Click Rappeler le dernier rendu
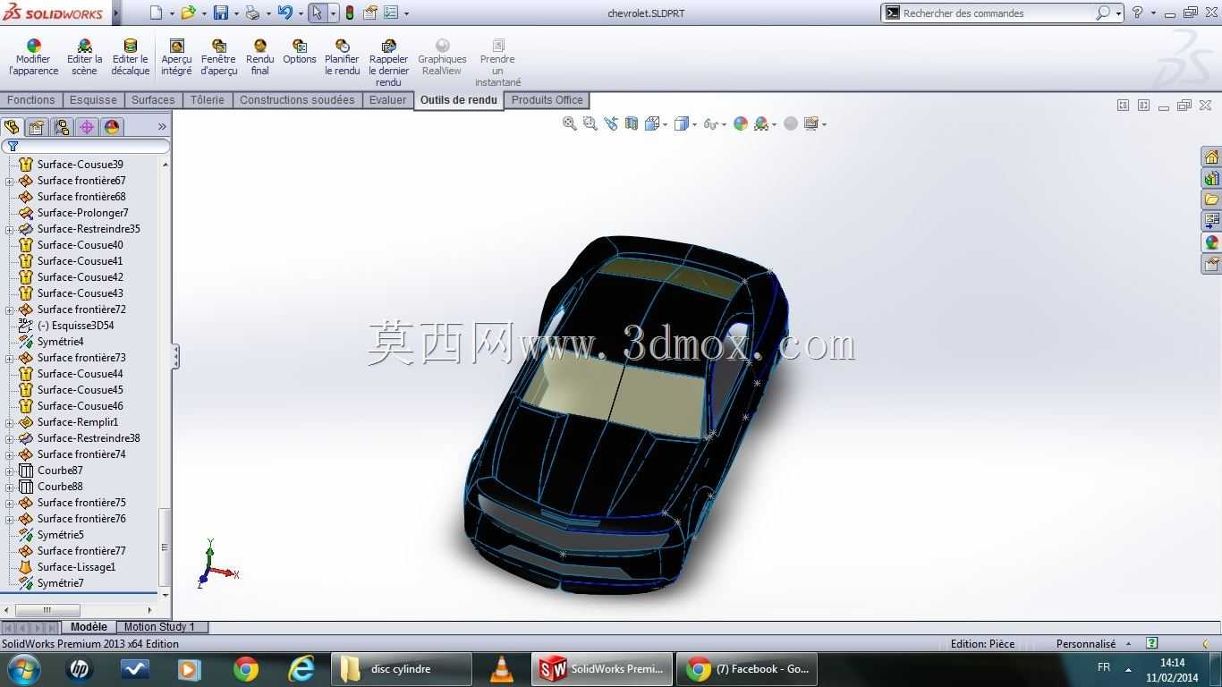Image resolution: width=1222 pixels, height=687 pixels. (x=388, y=64)
